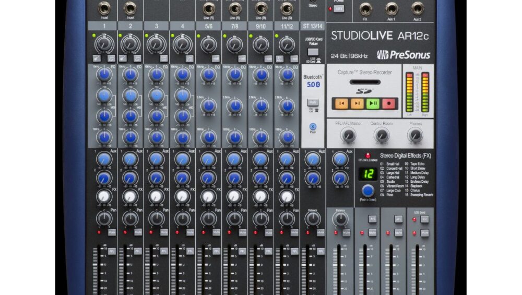Viewport: 522px width, 295px height.
Task: Toggle +10dB button on channel 5/6
Action: (216, 58)
